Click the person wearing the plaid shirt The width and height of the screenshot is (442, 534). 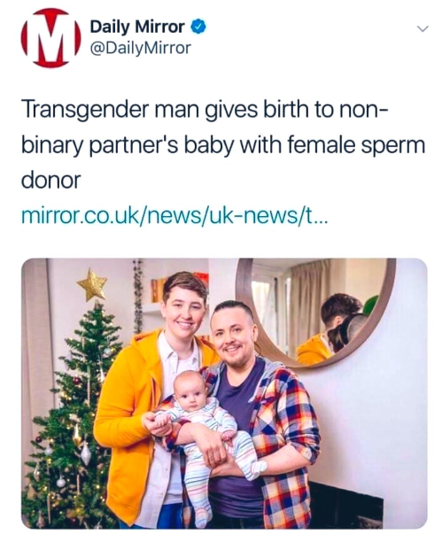[x=251, y=415]
